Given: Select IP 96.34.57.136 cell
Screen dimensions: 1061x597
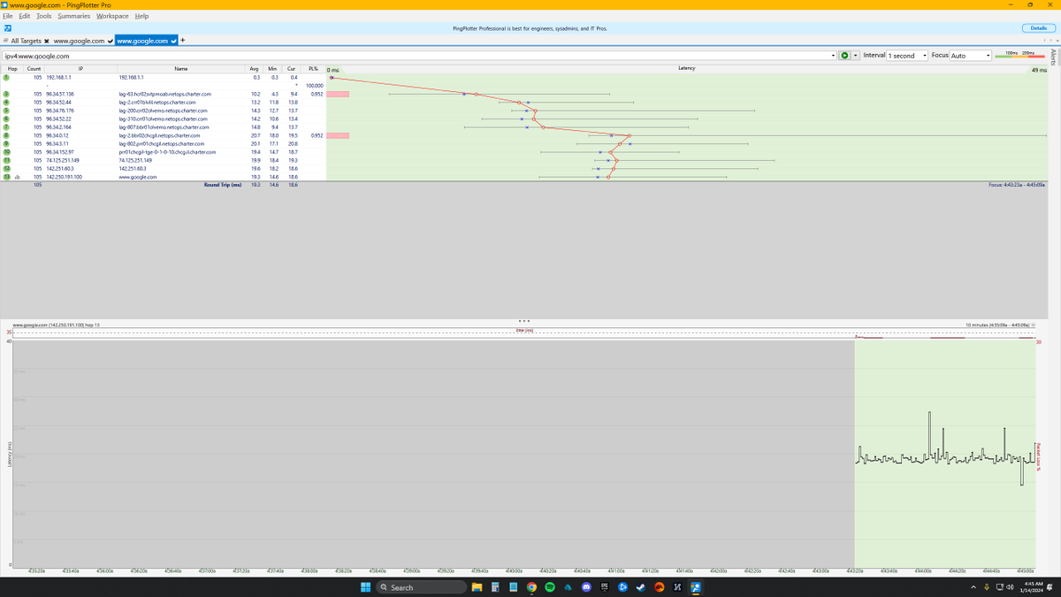Looking at the screenshot, I should click(x=60, y=94).
